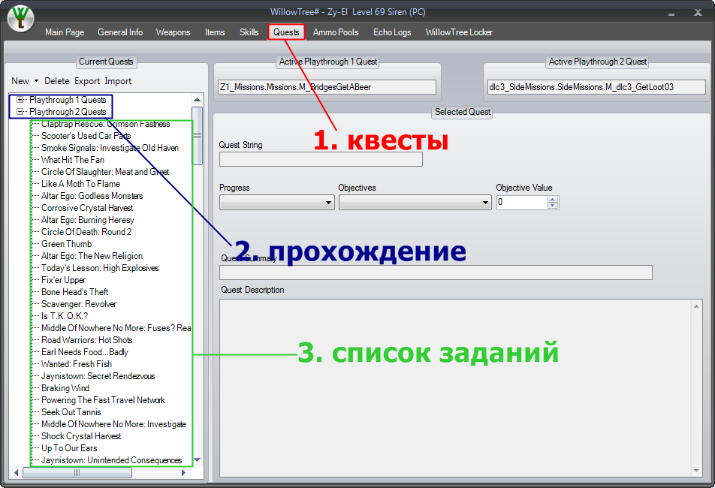Switch to the General Info tab
Image resolution: width=715 pixels, height=488 pixels.
[120, 32]
